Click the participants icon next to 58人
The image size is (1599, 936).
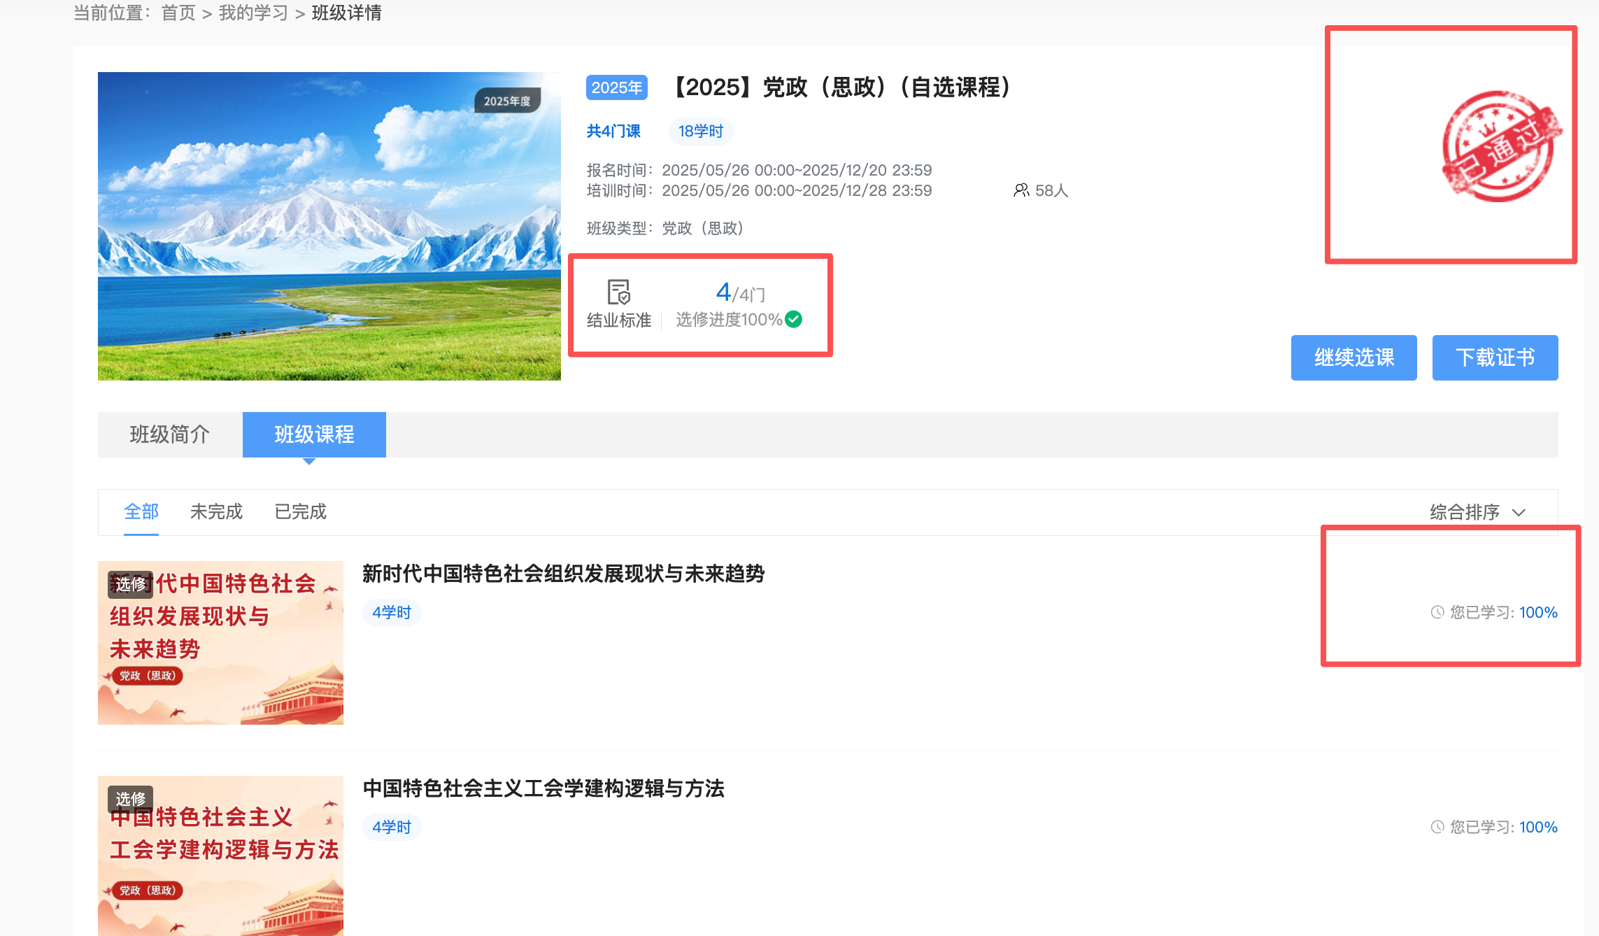(x=1021, y=190)
